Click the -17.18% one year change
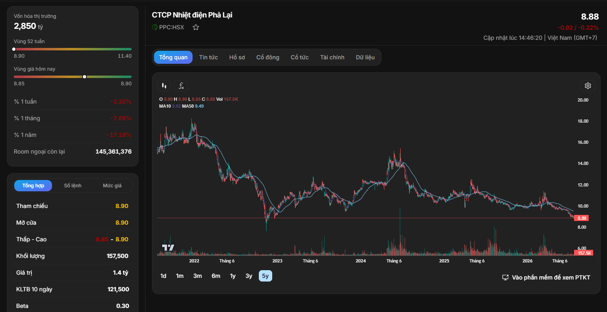The image size is (607, 312). (x=119, y=135)
